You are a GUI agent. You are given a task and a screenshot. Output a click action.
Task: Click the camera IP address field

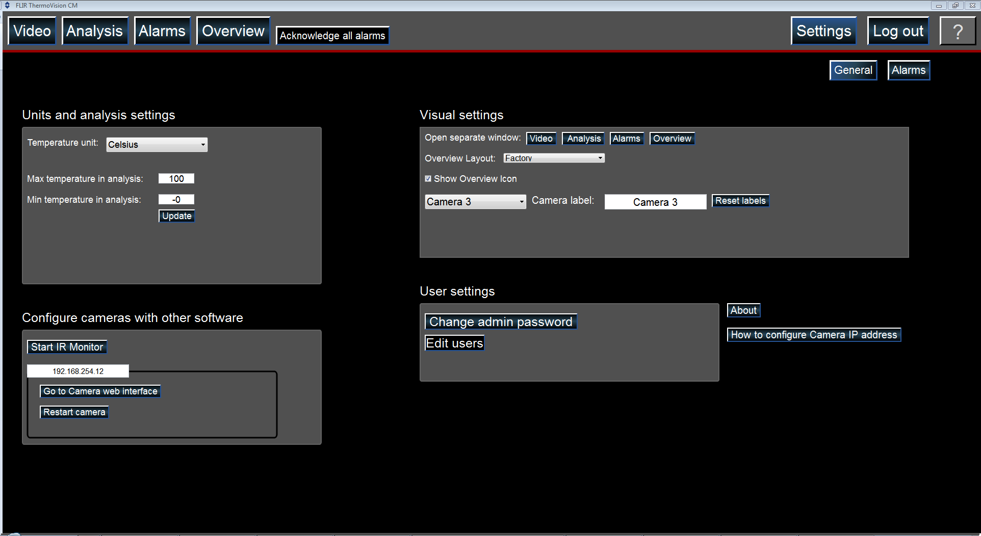[78, 371]
